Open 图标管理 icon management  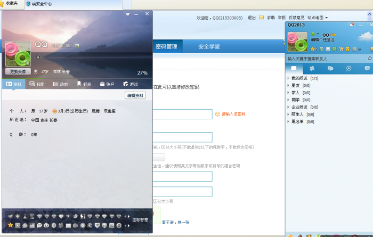(140, 220)
